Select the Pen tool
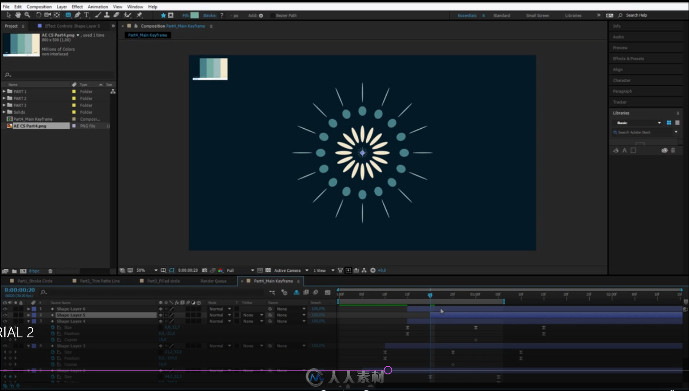The width and height of the screenshot is (689, 391). click(78, 15)
